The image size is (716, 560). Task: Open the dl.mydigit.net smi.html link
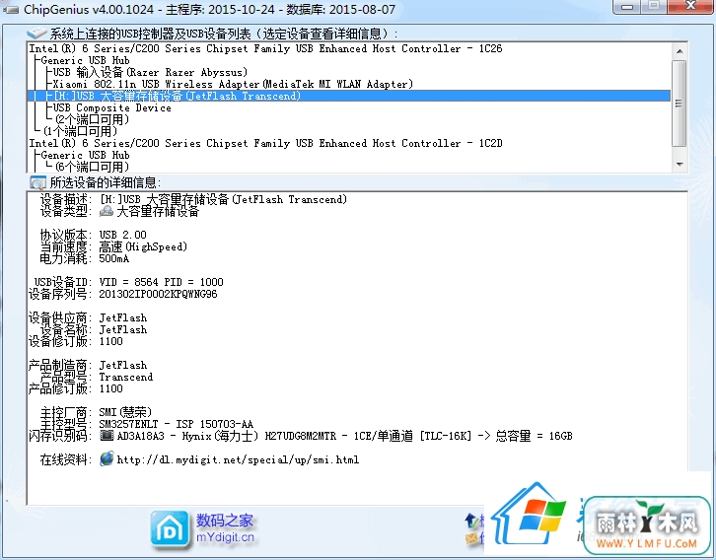[x=238, y=459]
